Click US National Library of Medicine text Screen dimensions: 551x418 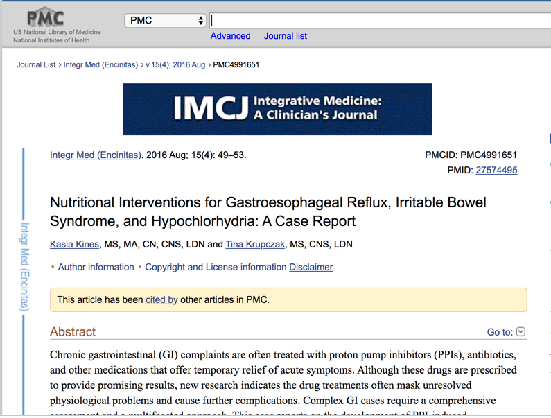(57, 32)
